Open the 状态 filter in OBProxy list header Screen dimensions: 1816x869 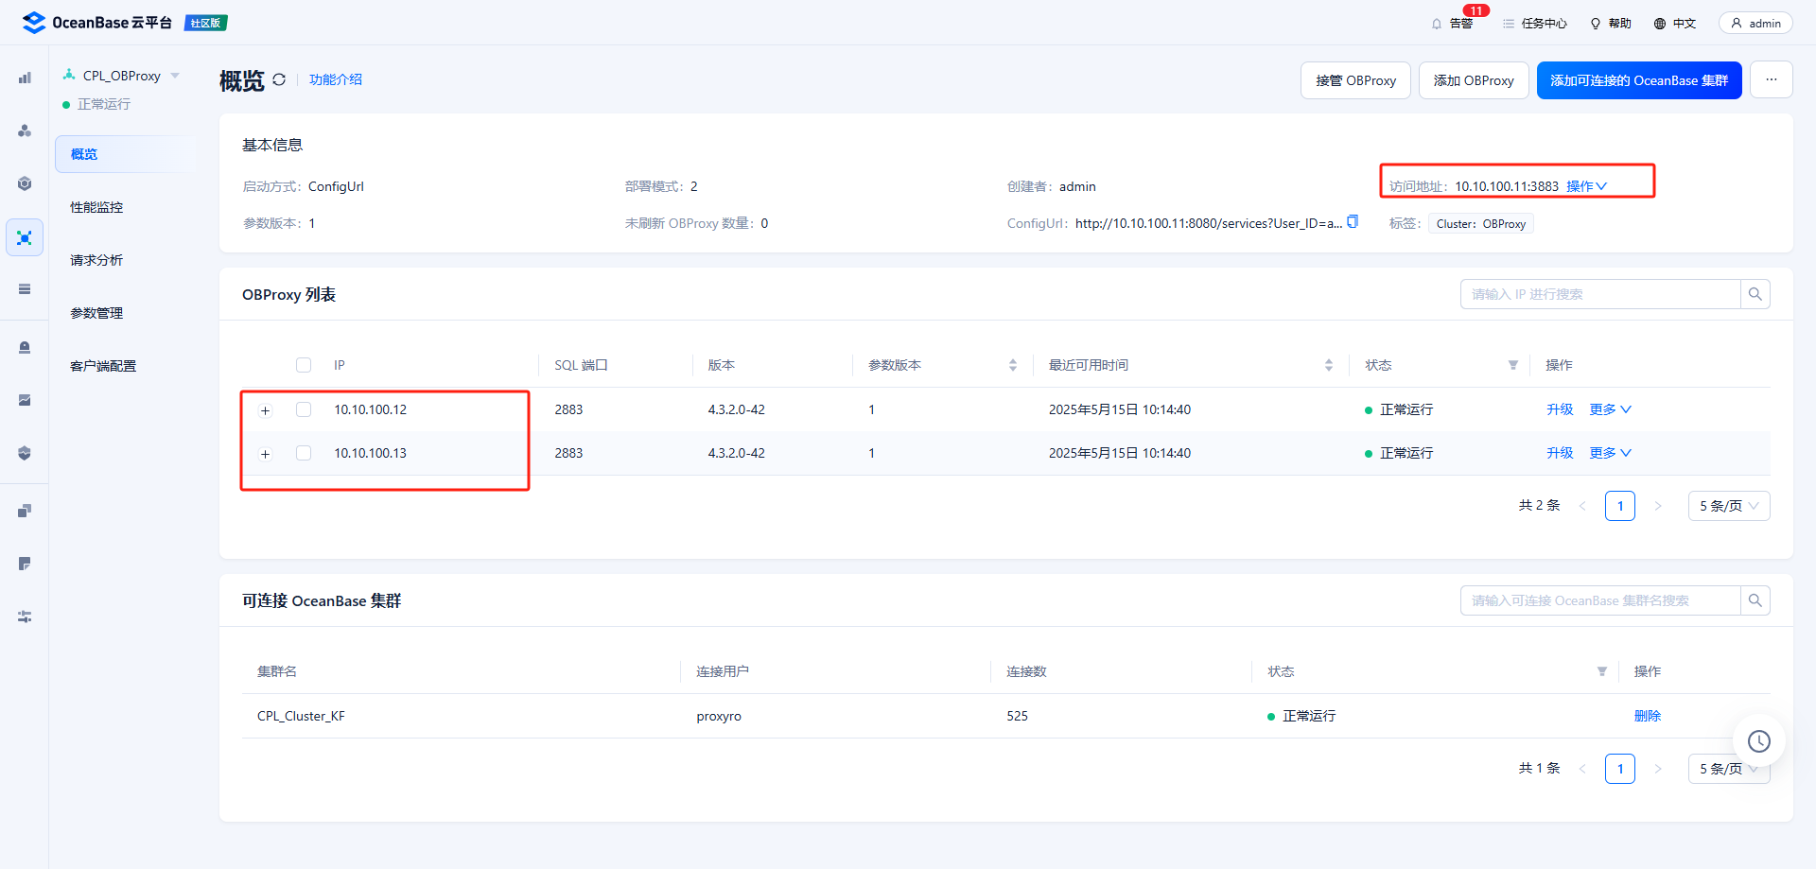click(1513, 365)
